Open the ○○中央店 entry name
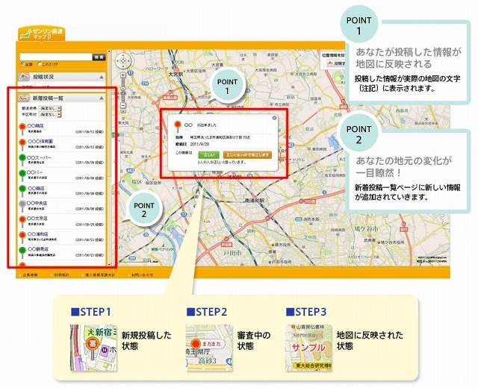The height and width of the screenshot is (388, 478). coord(37,203)
